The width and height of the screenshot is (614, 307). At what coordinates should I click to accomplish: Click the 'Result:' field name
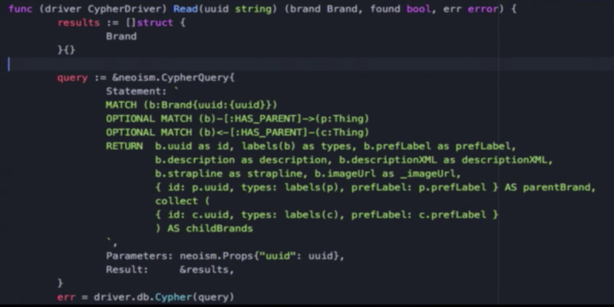[127, 269]
